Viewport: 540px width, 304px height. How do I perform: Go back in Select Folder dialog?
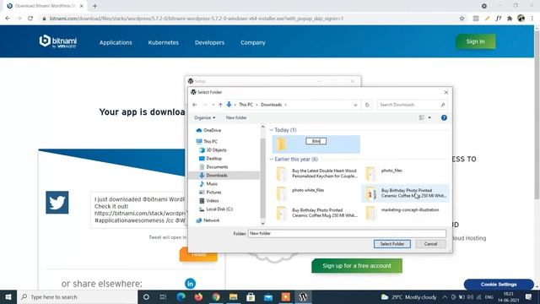[x=195, y=105]
